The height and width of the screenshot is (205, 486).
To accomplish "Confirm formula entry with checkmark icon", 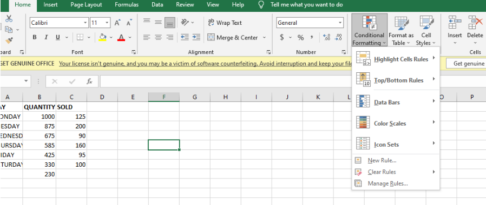I will pos(73,81).
